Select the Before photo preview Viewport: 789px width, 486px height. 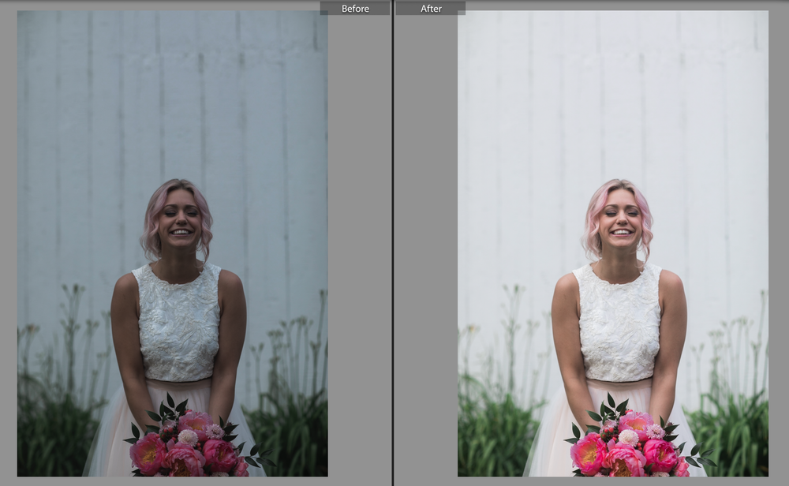(x=173, y=244)
